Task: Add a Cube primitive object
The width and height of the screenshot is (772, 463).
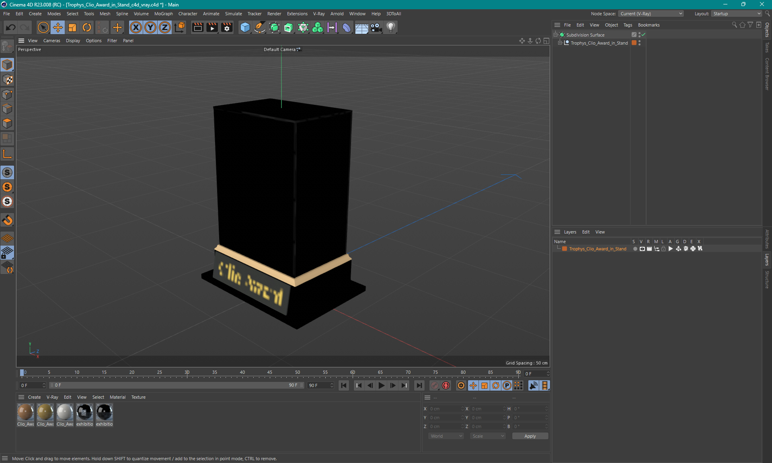Action: (245, 27)
